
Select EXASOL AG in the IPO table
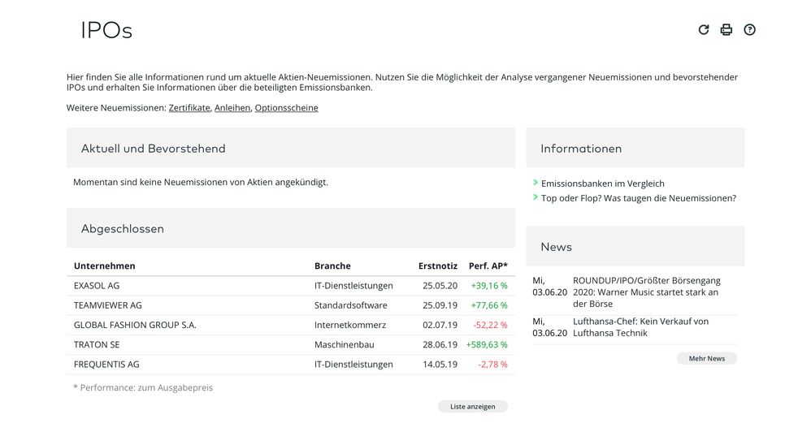click(97, 286)
